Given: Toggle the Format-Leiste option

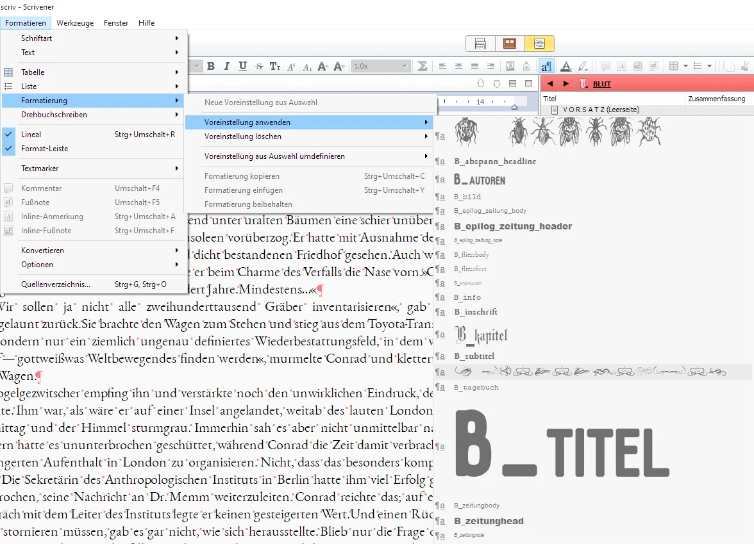Looking at the screenshot, I should [44, 149].
